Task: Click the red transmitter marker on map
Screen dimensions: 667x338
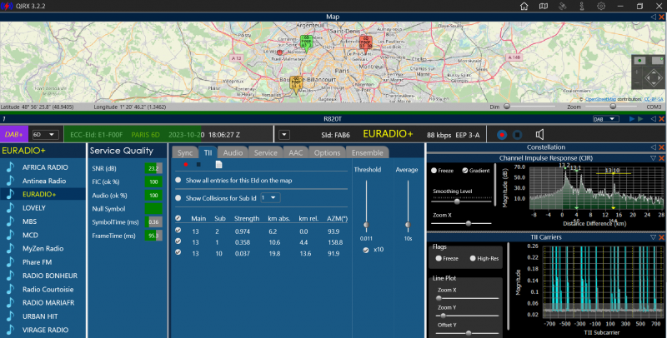Action: pos(365,44)
